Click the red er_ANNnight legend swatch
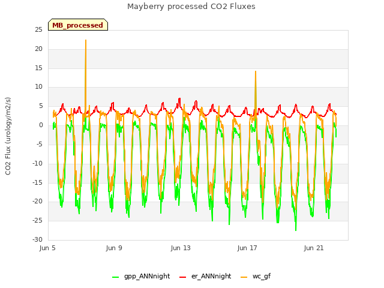Image resolution: width=384 pixels, height=288 pixels. (182, 277)
